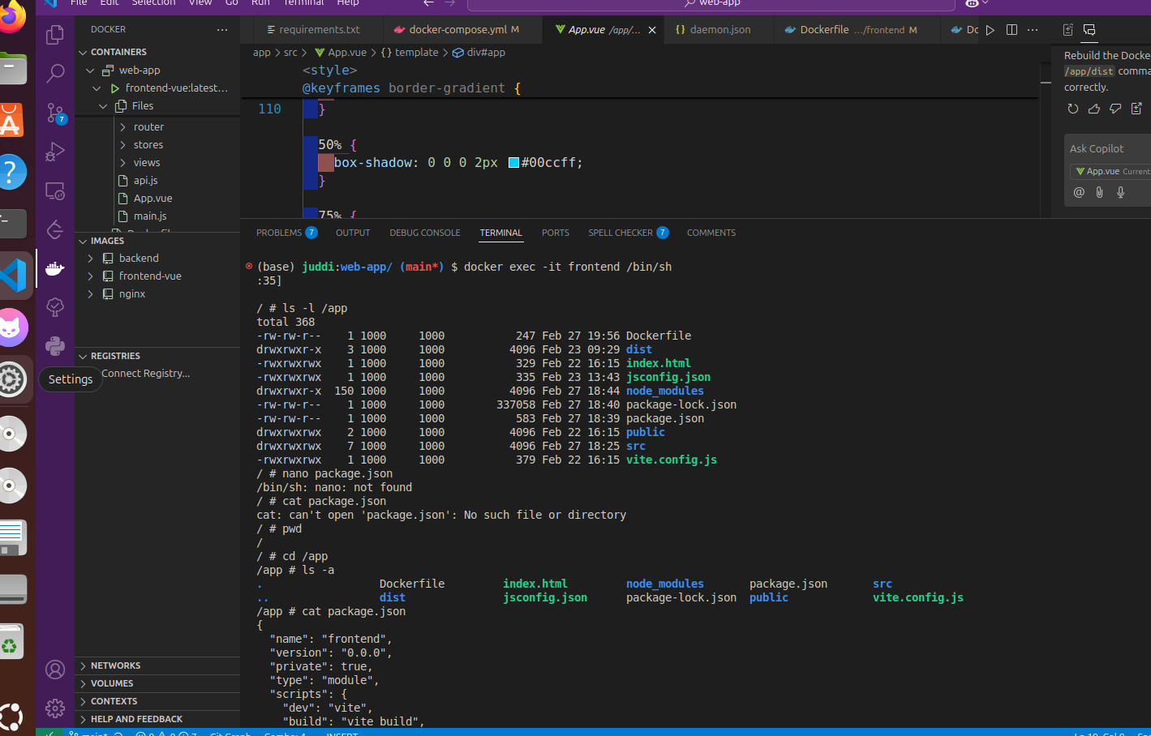This screenshot has height=736, width=1151.
Task: Select the Docker whale icon in activity bar
Action: click(55, 268)
